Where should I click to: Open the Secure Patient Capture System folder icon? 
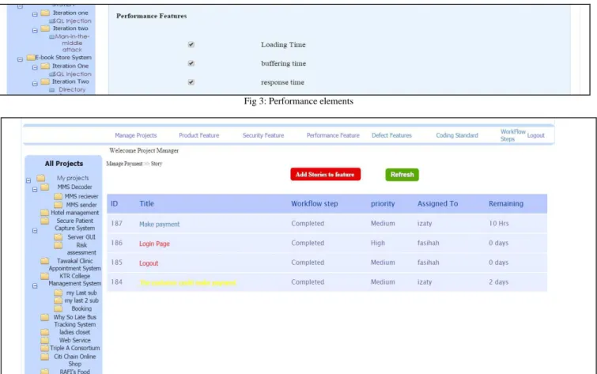45,221
